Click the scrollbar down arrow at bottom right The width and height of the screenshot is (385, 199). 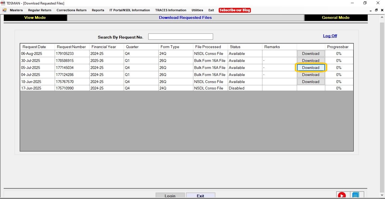[382, 195]
